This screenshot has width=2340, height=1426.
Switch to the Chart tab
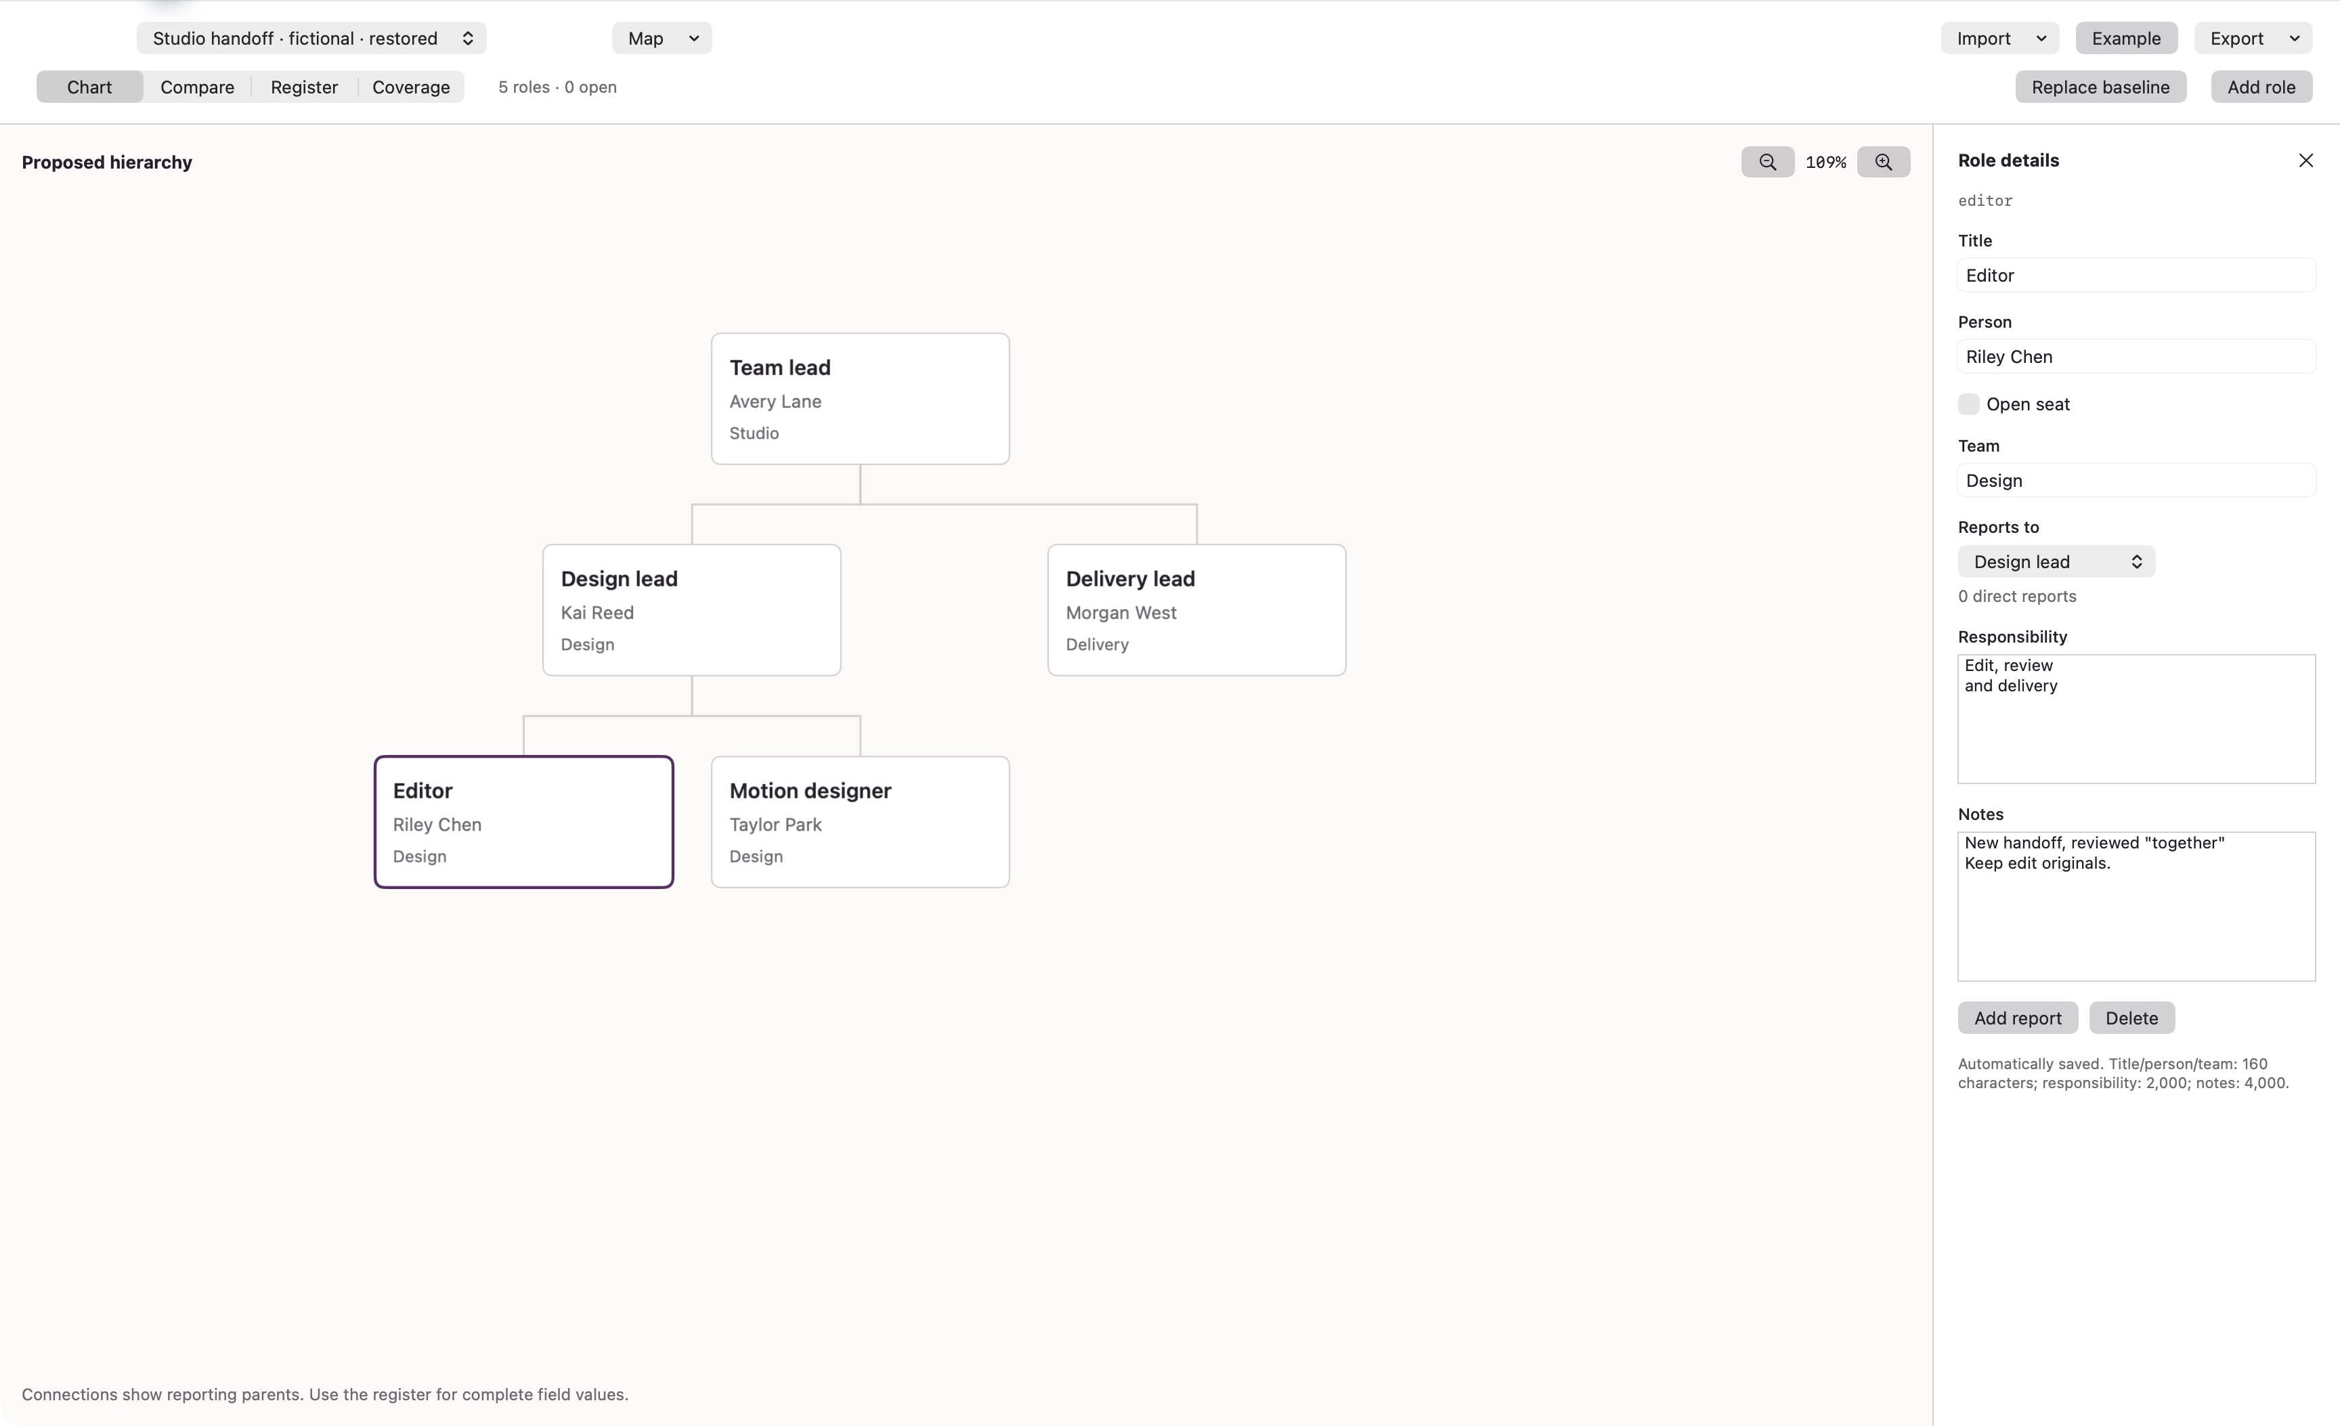pos(89,87)
